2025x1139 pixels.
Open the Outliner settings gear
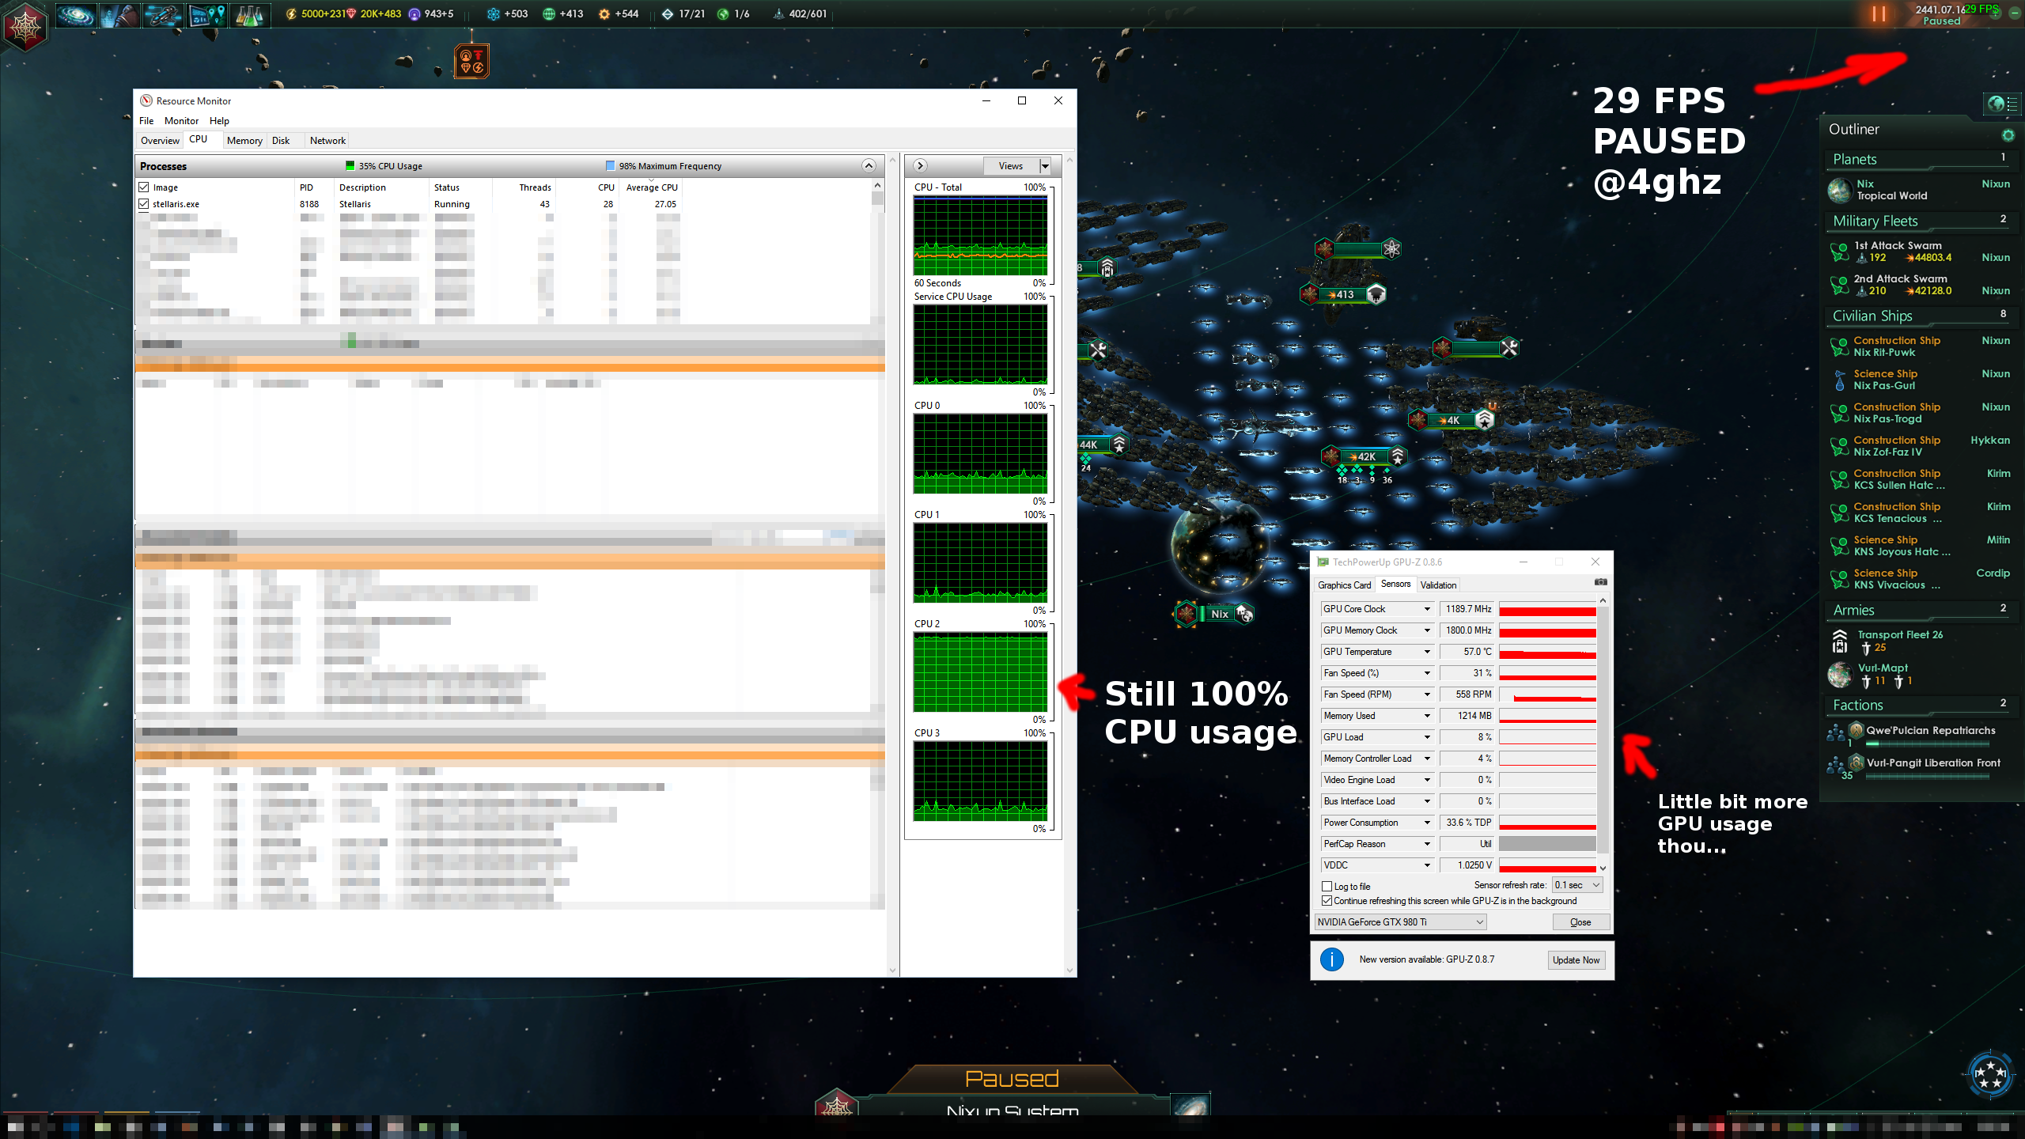click(x=2008, y=134)
